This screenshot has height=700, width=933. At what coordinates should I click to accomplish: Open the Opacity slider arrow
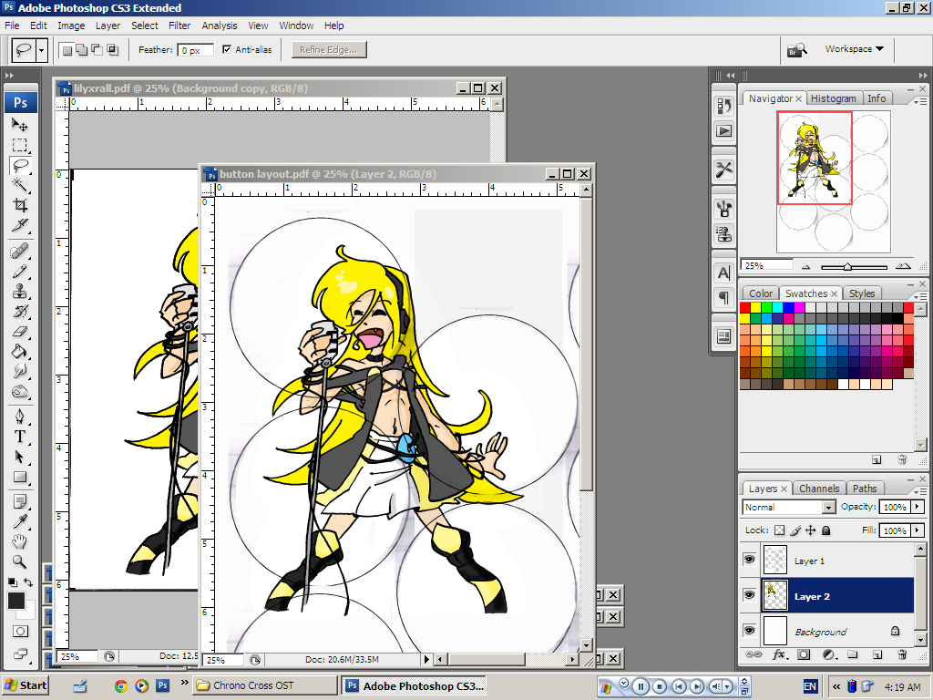917,507
